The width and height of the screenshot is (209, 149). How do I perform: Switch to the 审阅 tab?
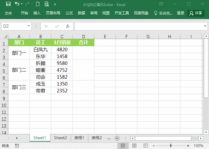pos(94,13)
